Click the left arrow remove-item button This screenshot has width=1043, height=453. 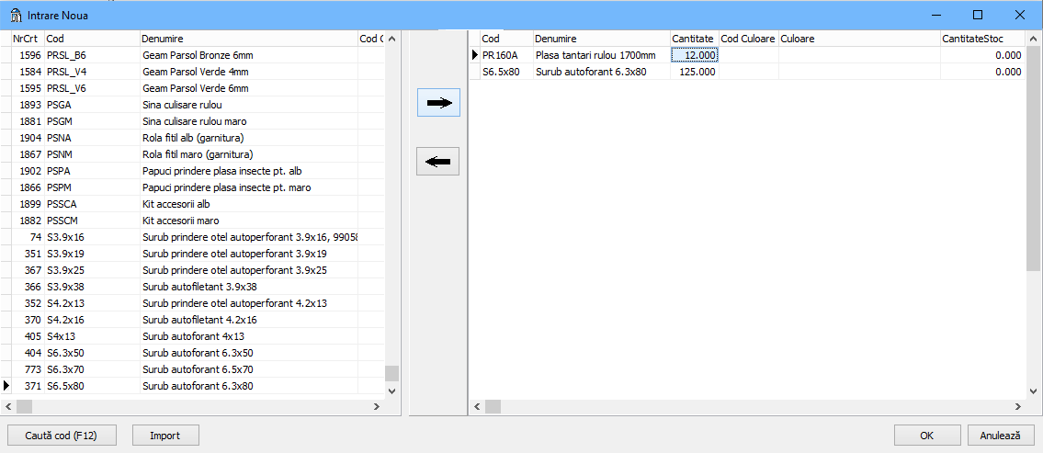pos(438,162)
